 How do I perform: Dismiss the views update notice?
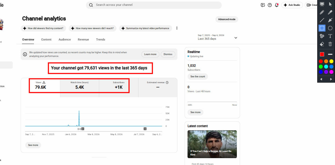168,54
